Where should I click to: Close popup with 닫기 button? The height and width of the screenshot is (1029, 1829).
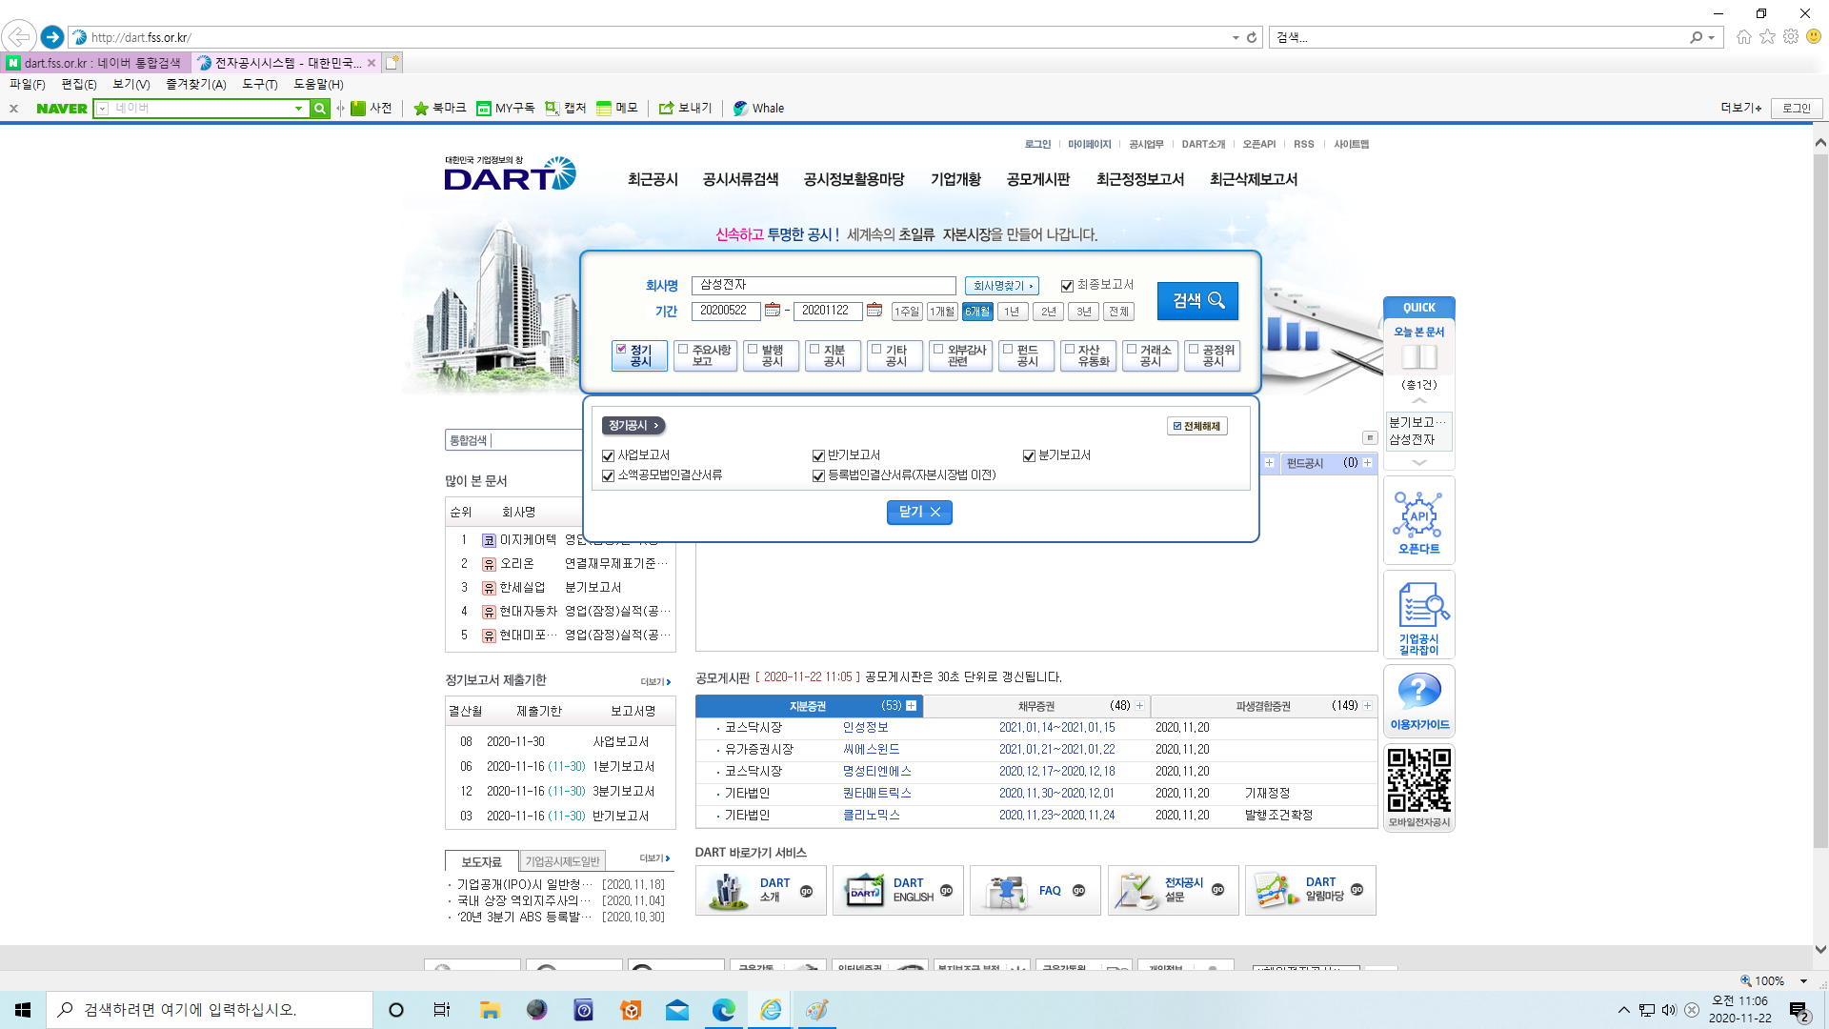click(x=919, y=513)
